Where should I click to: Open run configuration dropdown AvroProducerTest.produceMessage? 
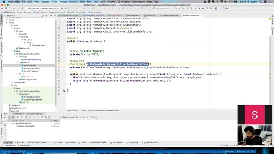pyautogui.click(x=43, y=9)
